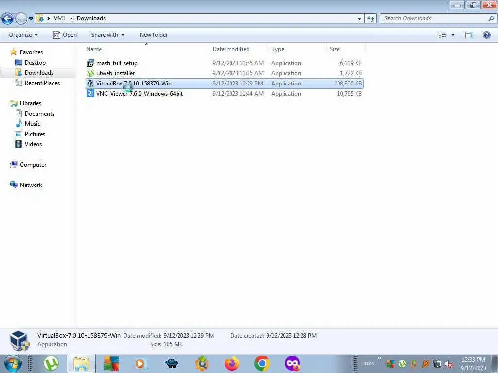Open the Share with menu

(107, 35)
